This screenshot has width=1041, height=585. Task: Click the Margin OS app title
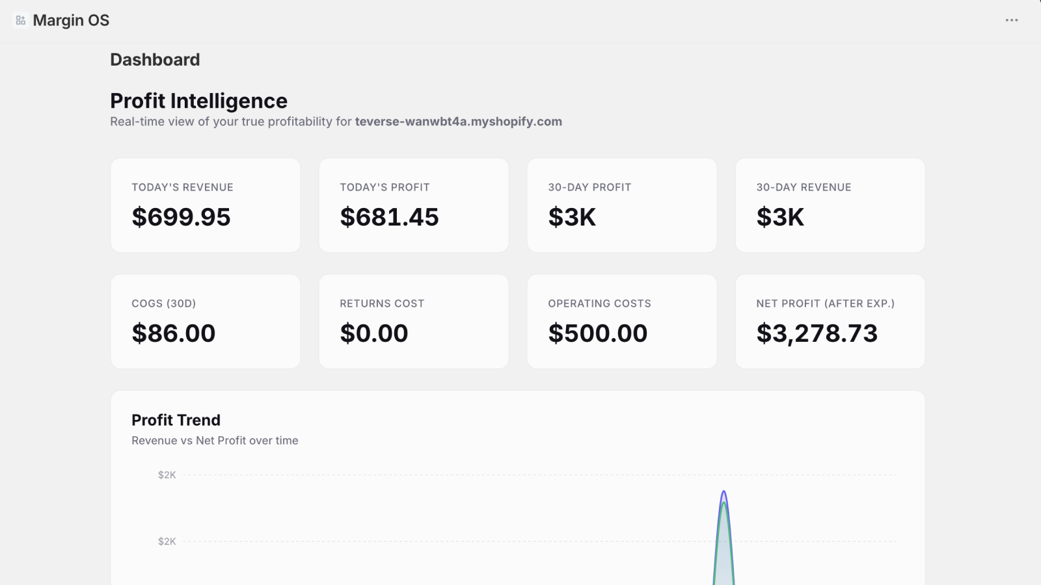71,21
